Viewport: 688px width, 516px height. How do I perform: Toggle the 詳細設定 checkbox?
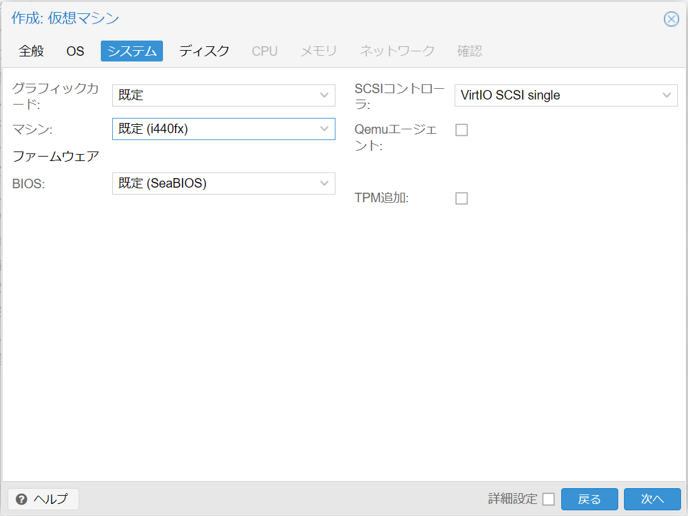click(x=549, y=499)
